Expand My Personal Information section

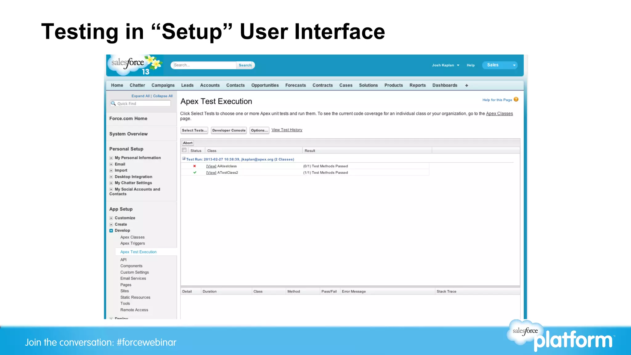[x=111, y=158]
